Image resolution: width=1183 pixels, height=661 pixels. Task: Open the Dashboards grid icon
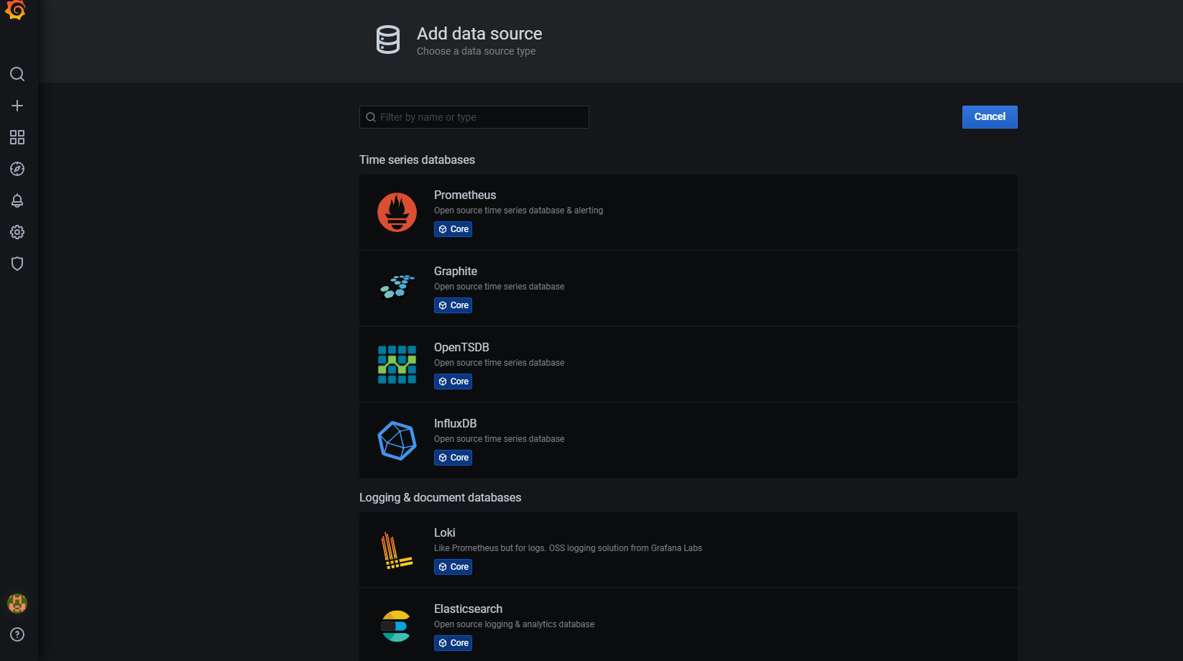(17, 137)
